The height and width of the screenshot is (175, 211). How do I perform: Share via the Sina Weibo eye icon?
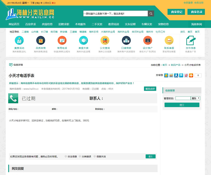[x=171, y=75]
